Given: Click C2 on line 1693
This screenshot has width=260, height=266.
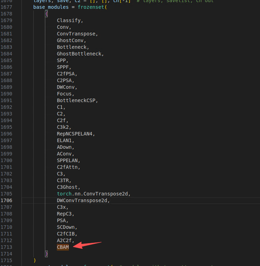Looking at the screenshot, I should point(60,114).
